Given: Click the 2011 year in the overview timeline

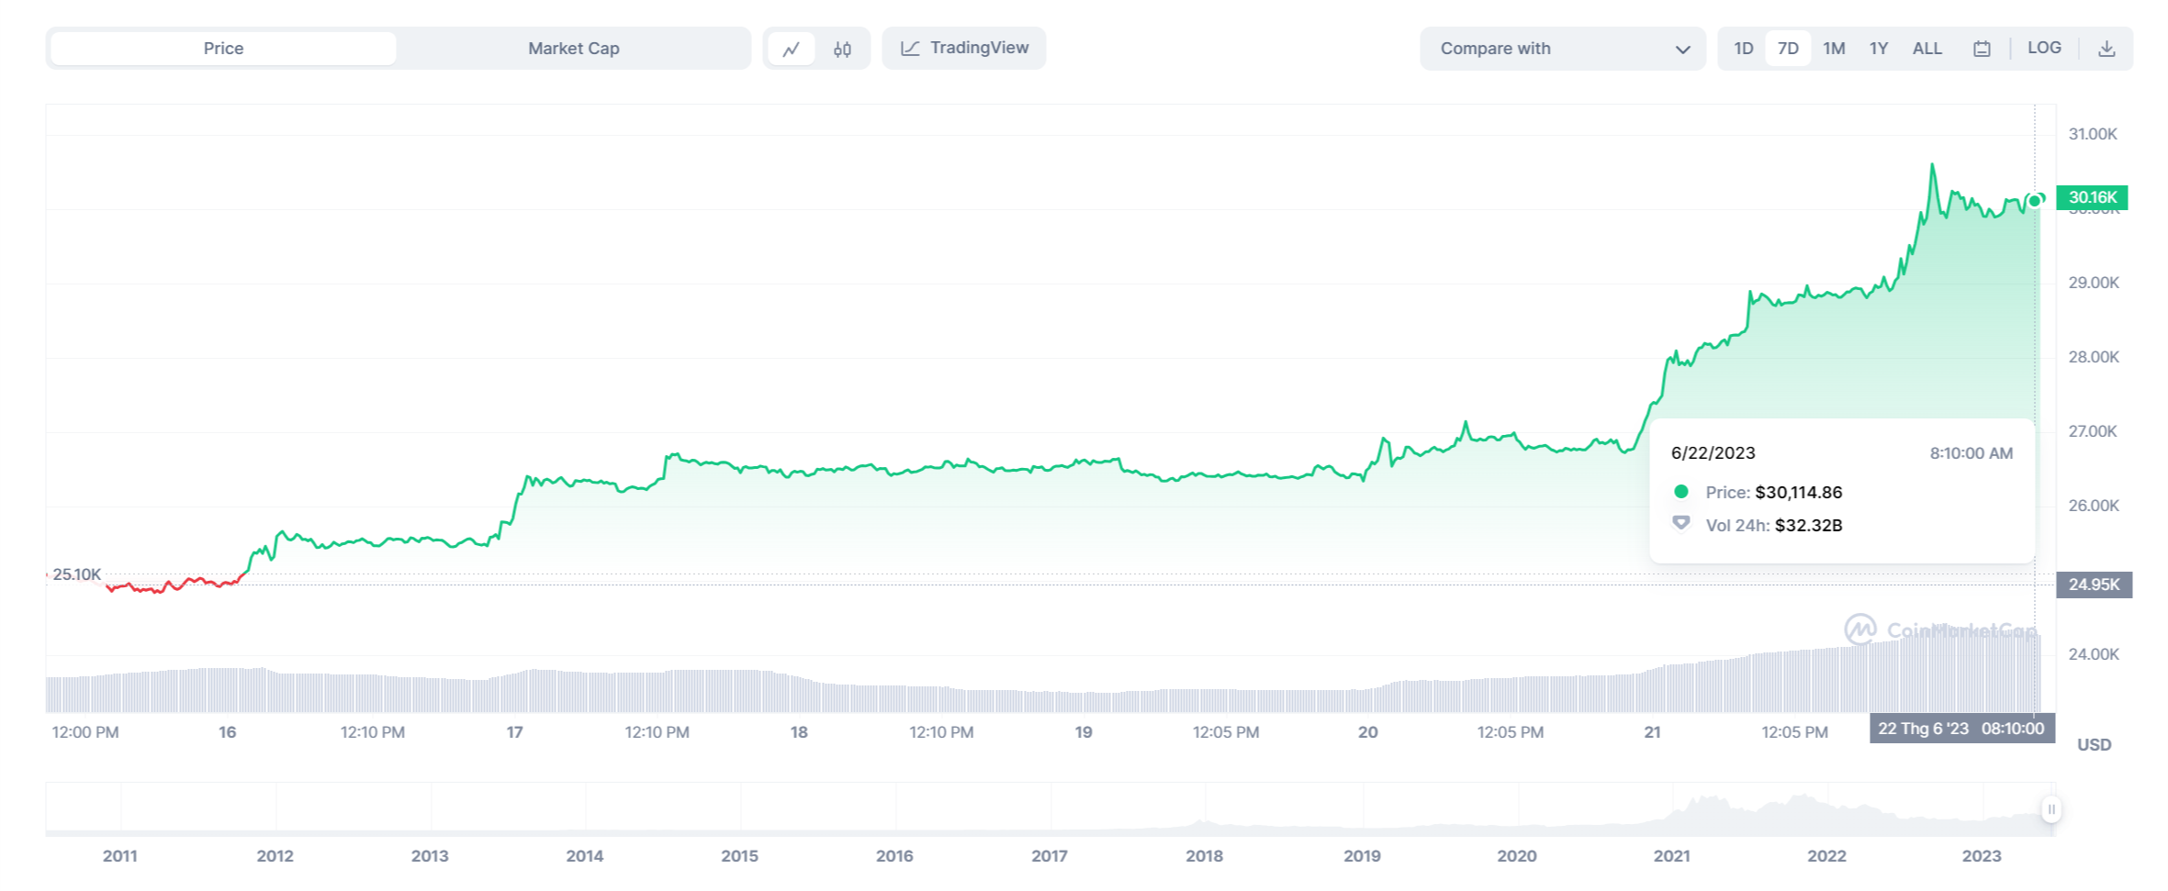Looking at the screenshot, I should pyautogui.click(x=119, y=856).
